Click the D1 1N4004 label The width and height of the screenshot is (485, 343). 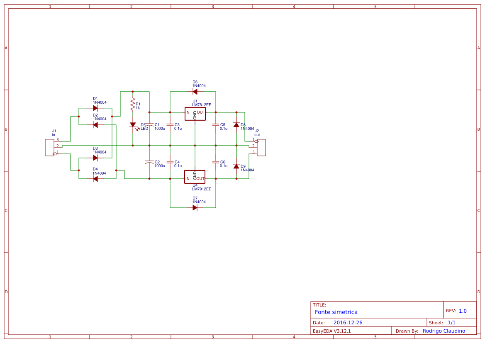[x=100, y=102]
